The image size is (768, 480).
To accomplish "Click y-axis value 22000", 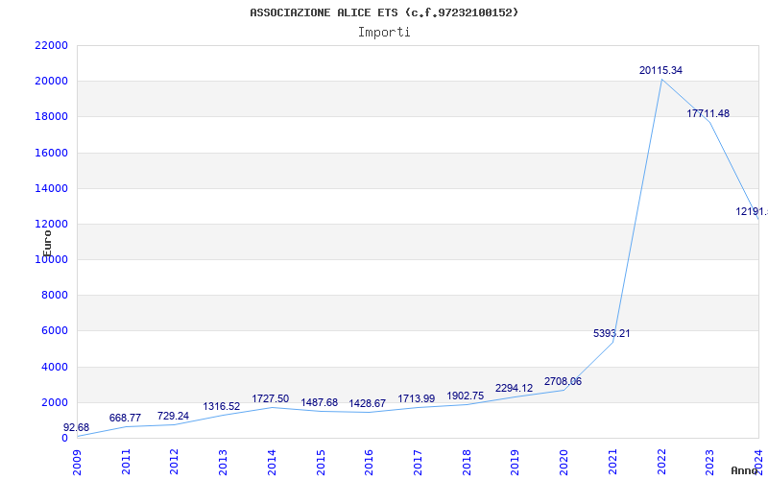I will point(51,45).
